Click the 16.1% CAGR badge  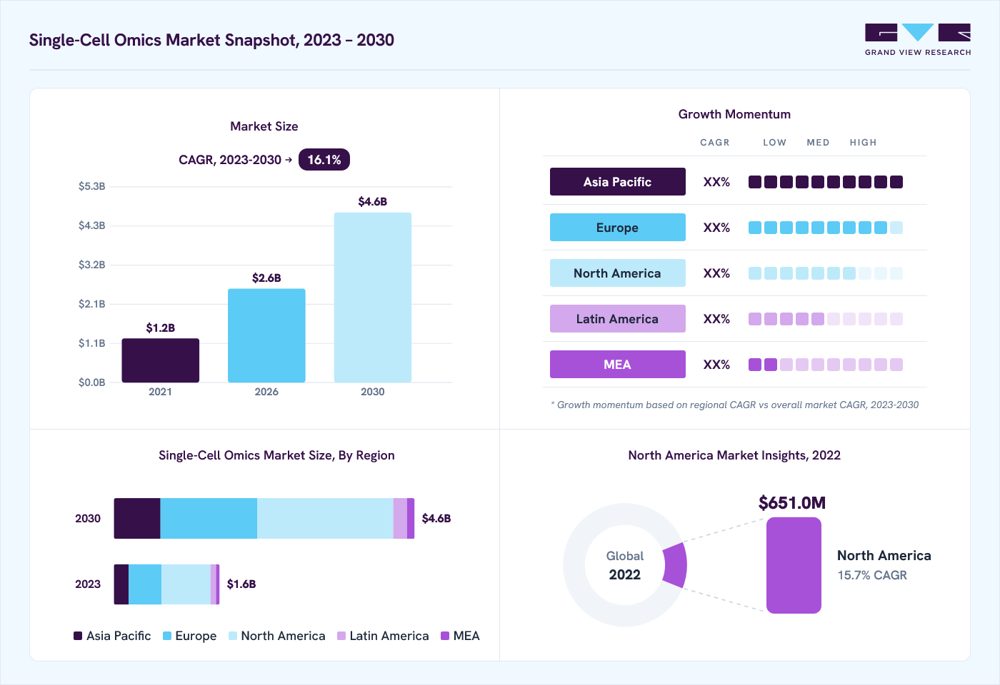(x=324, y=160)
